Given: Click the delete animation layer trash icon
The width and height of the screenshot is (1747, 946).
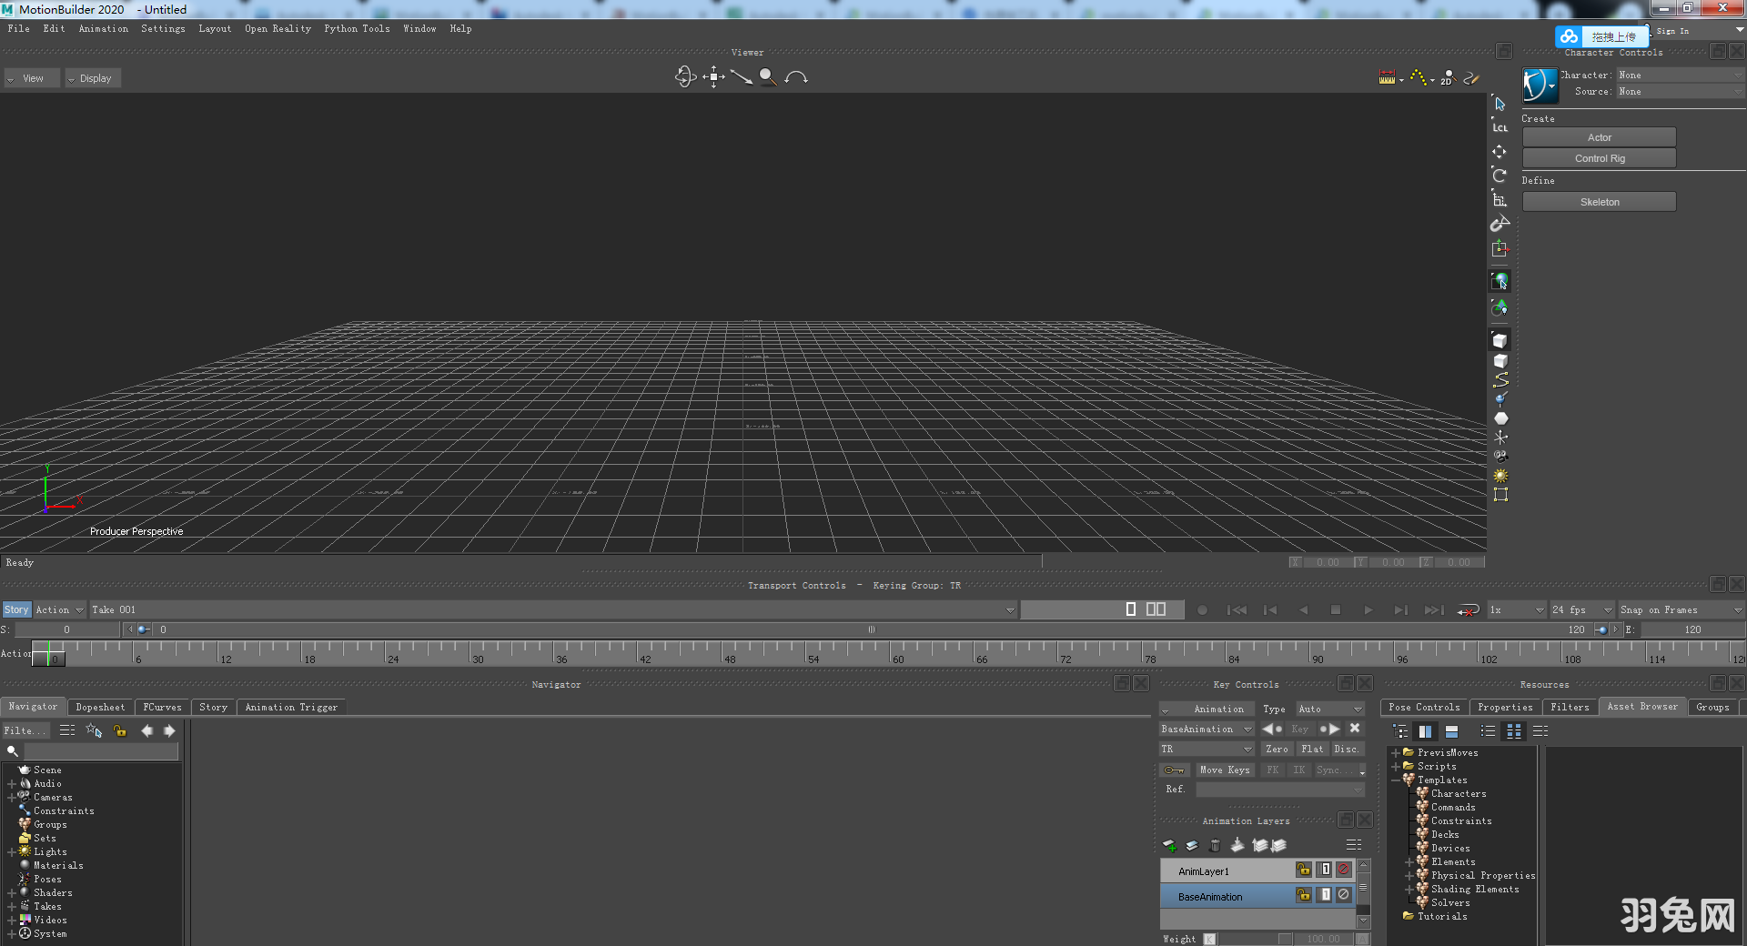Looking at the screenshot, I should (x=1215, y=845).
